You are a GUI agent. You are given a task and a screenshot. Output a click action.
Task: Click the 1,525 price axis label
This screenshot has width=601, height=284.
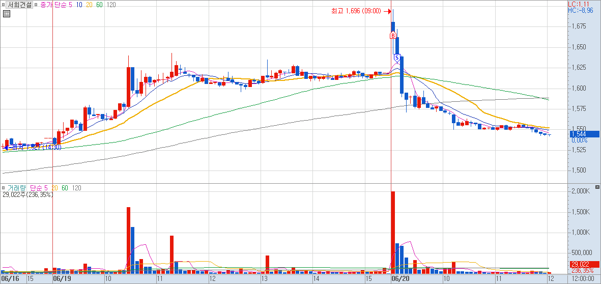(579, 150)
